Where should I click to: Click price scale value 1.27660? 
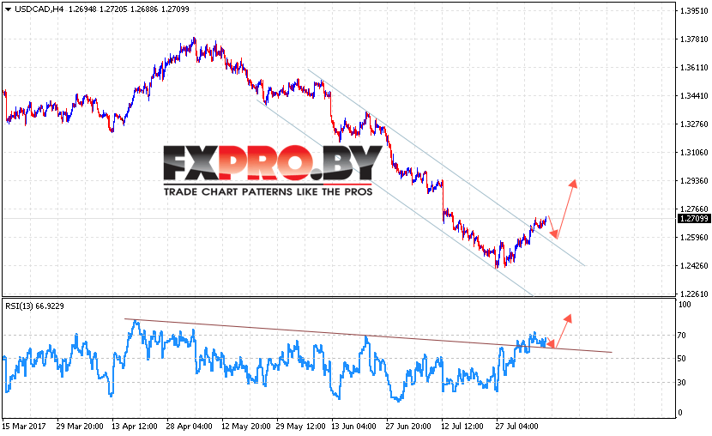pyautogui.click(x=694, y=209)
